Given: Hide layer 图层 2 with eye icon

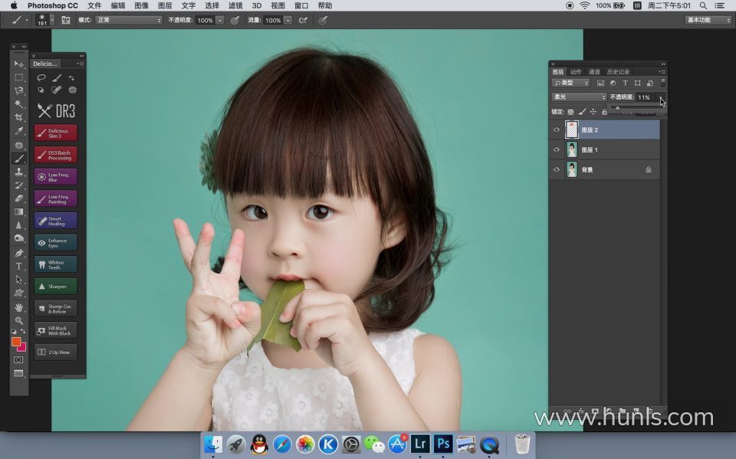Looking at the screenshot, I should [557, 130].
